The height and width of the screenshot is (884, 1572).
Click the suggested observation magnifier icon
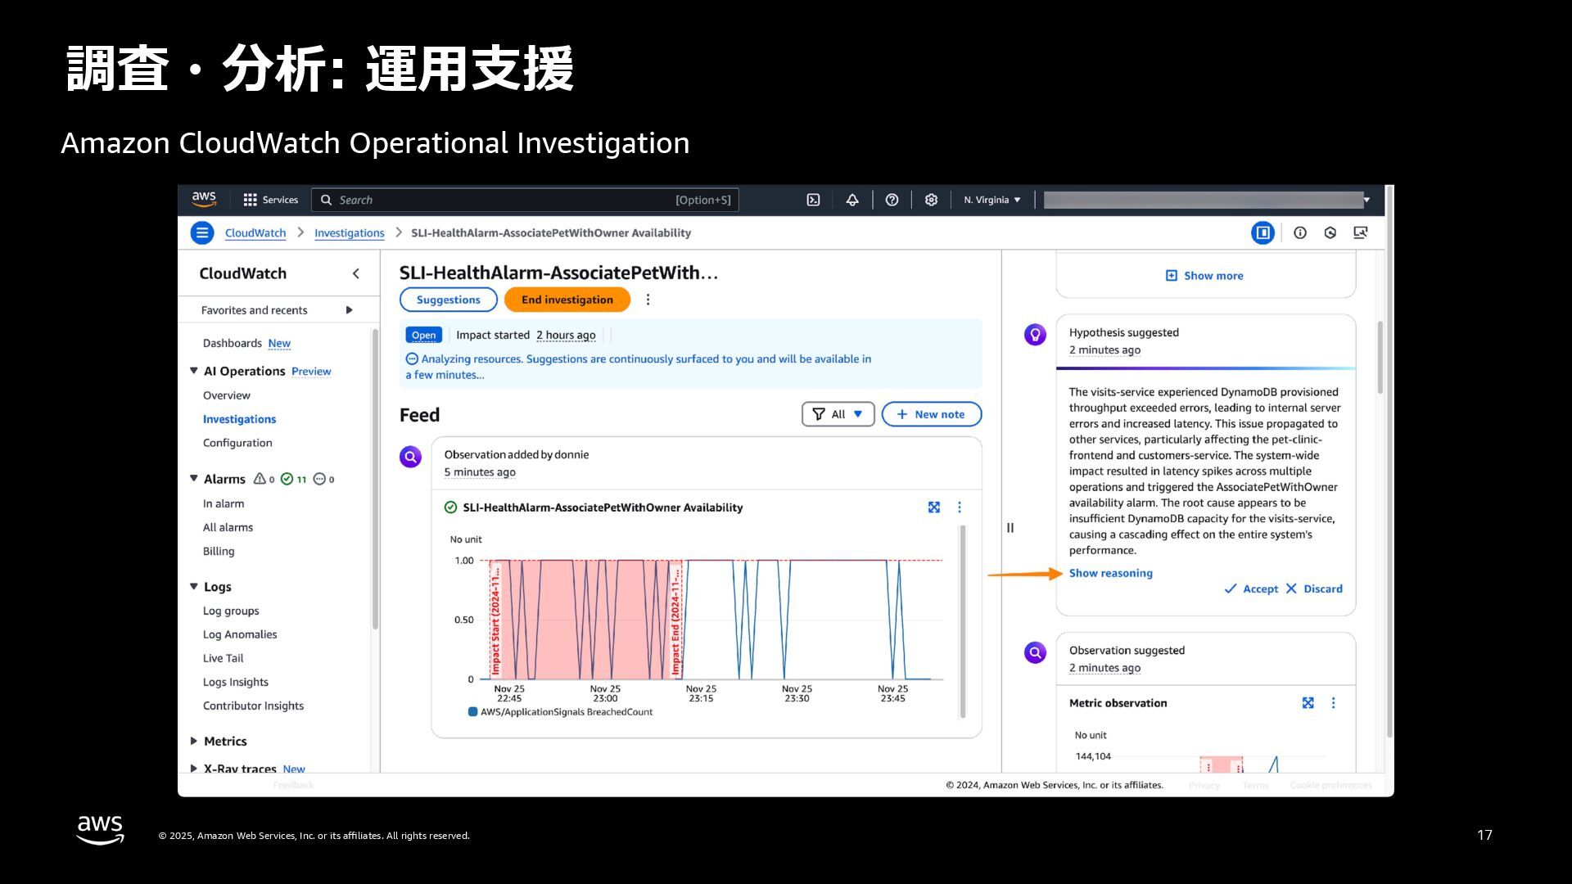(1036, 652)
